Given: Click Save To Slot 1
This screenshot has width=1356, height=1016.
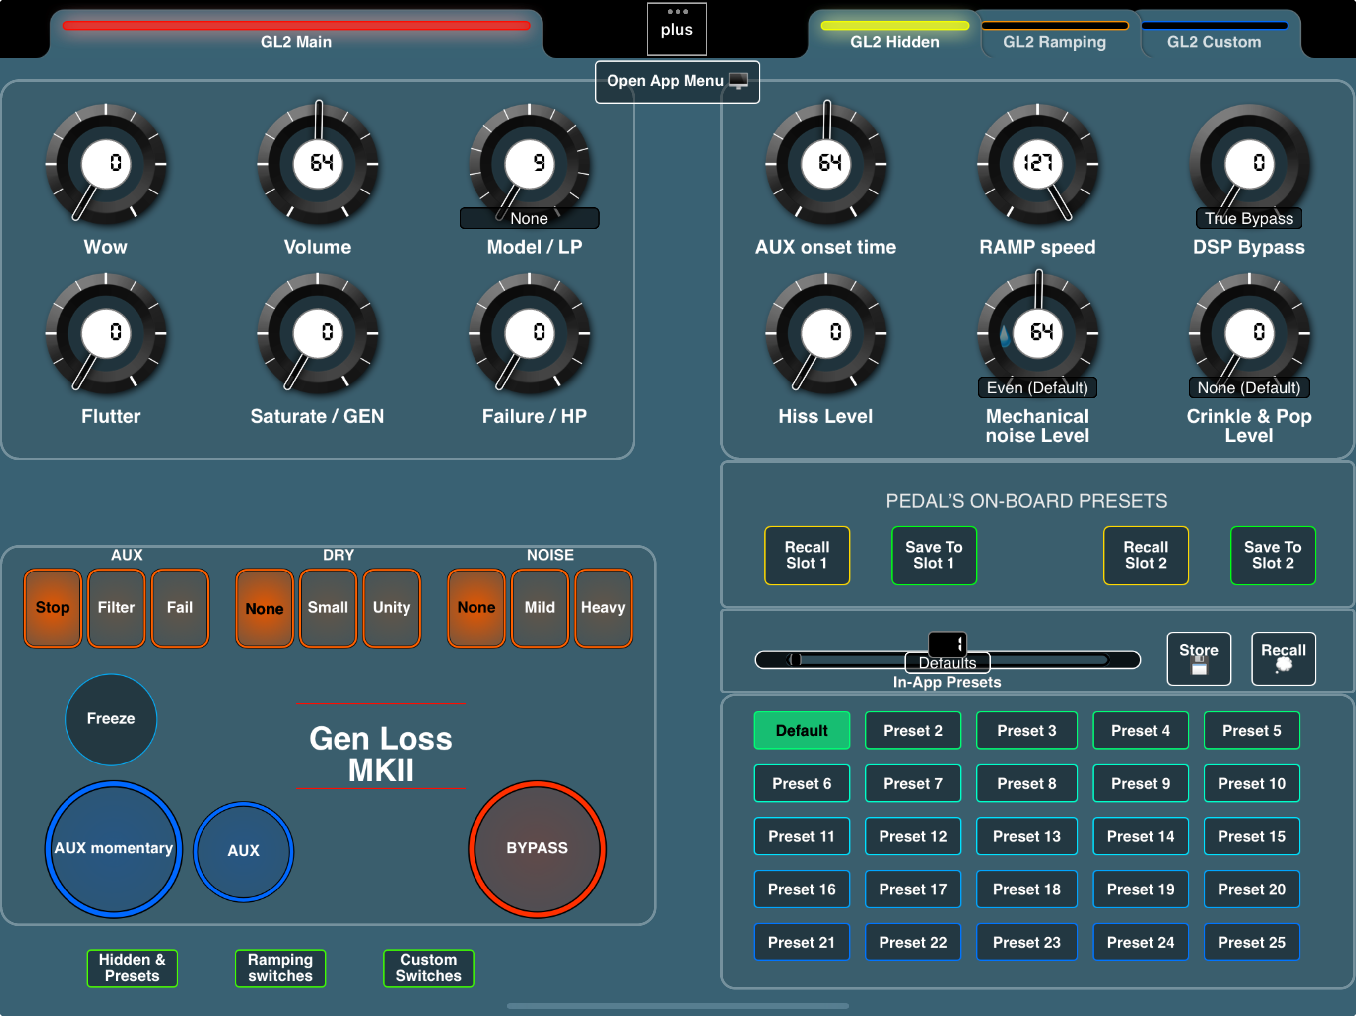Looking at the screenshot, I should coord(934,555).
